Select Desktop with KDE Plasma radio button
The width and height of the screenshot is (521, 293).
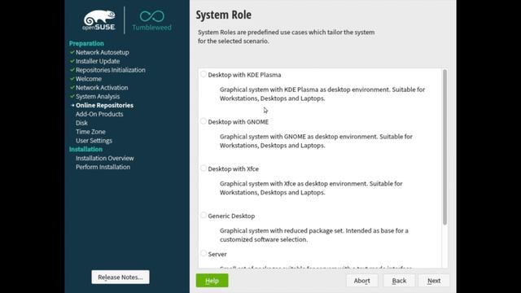(204, 74)
